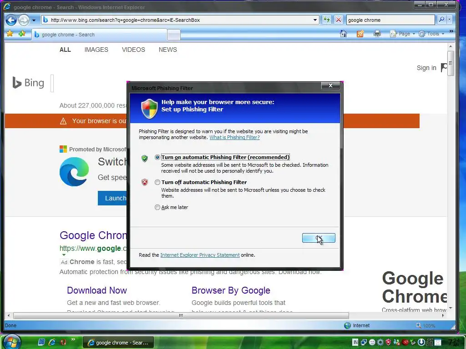Image resolution: width=466 pixels, height=349 pixels.
Task: Click the Print icon in command bar
Action: coord(377,34)
